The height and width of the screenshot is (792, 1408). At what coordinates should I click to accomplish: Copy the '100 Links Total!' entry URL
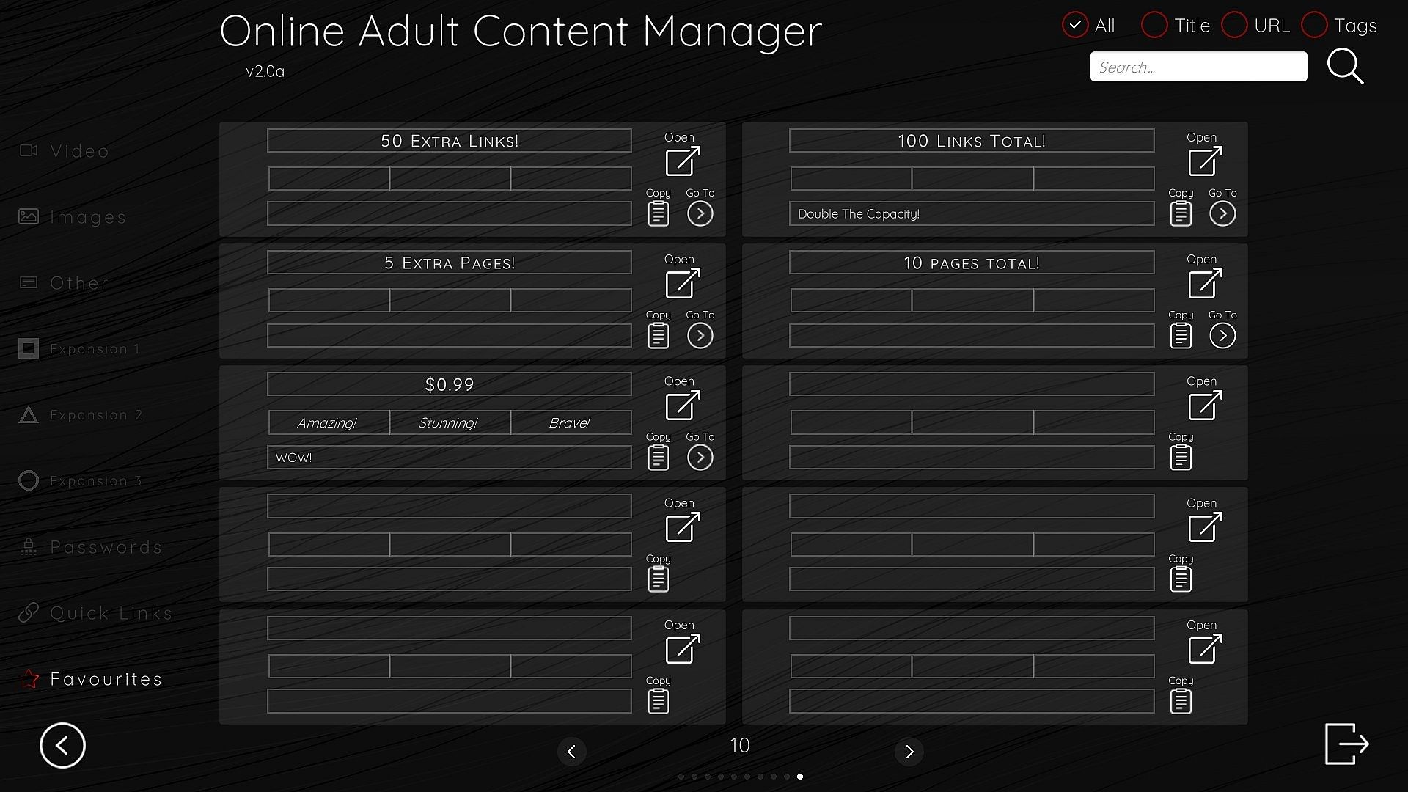coord(1180,213)
